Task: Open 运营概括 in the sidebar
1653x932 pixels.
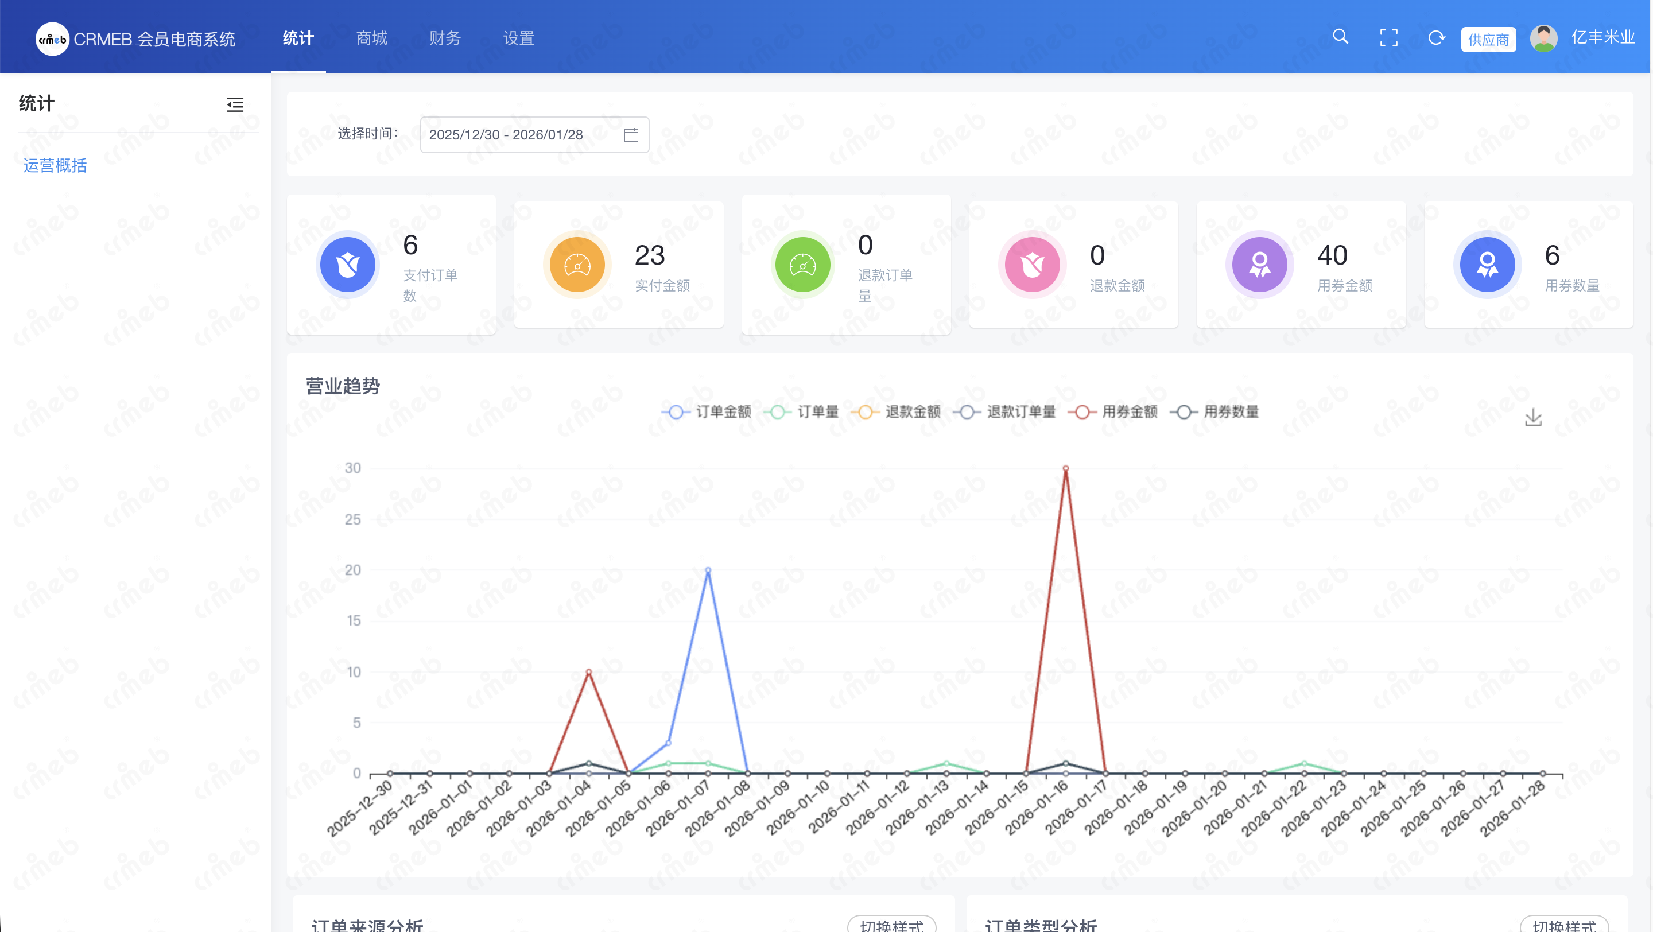Action: [x=55, y=165]
